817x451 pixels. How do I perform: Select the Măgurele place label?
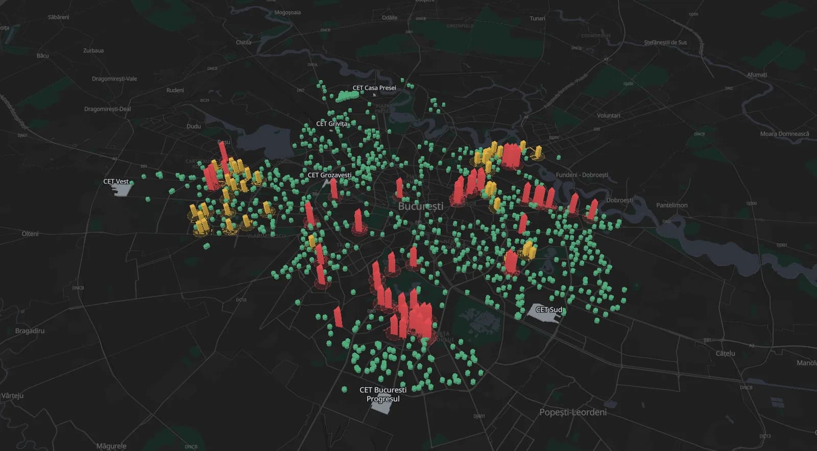tap(111, 446)
